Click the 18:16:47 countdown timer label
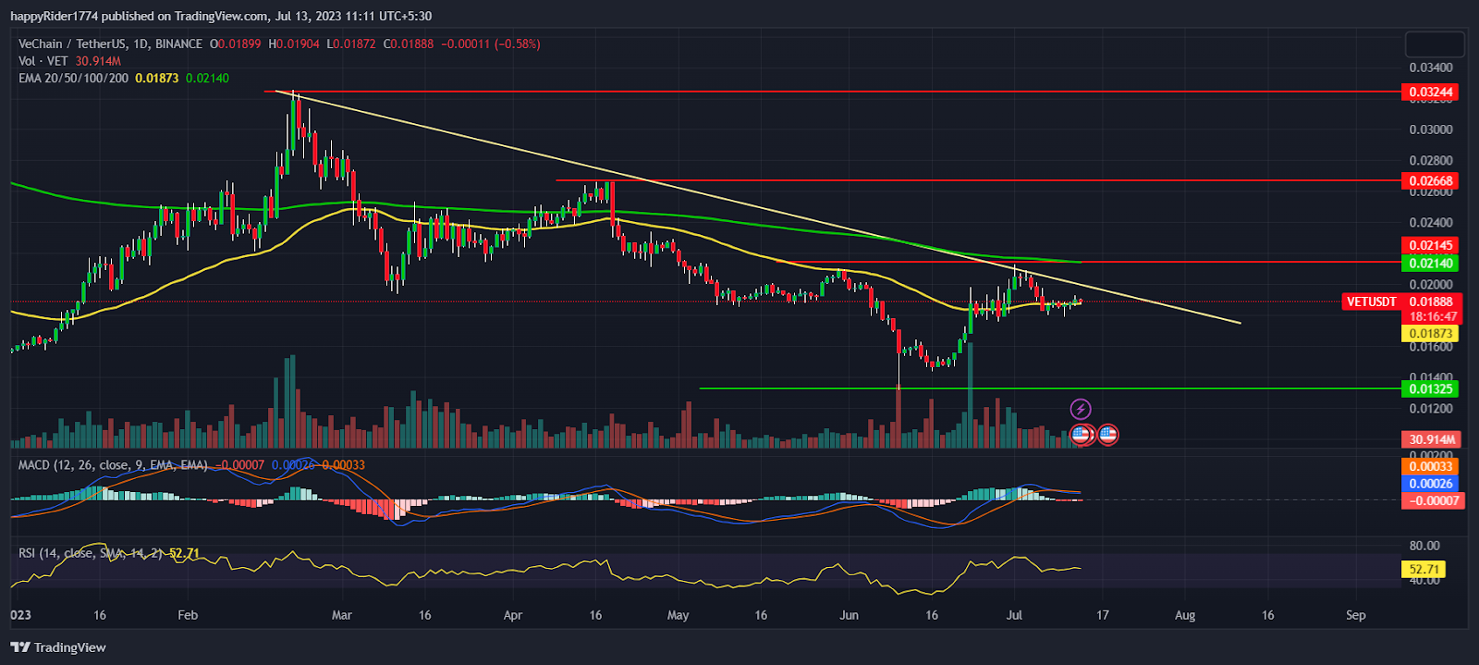1479x665 pixels. tap(1434, 316)
